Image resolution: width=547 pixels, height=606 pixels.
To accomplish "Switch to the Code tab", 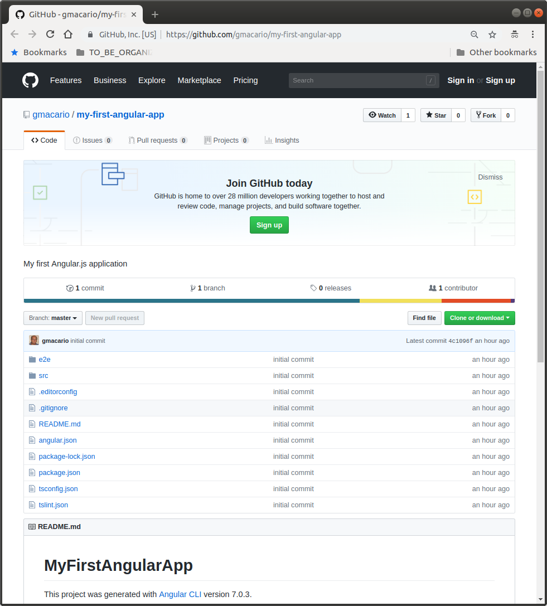I will (44, 140).
